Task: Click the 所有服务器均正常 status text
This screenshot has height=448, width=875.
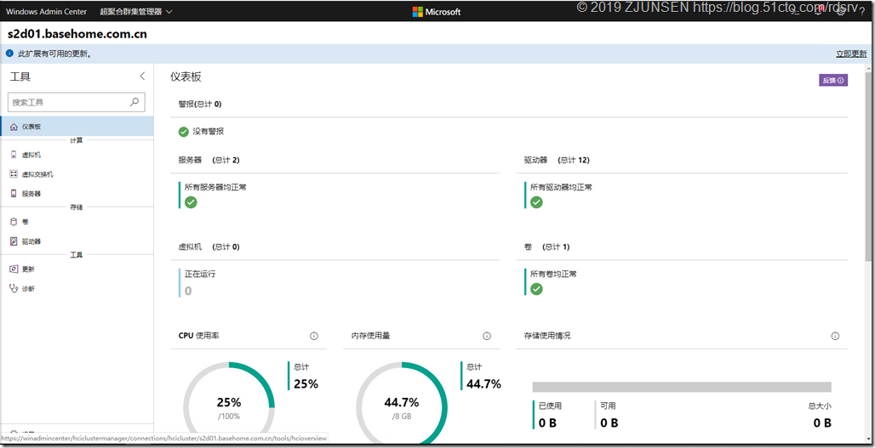Action: tap(215, 187)
